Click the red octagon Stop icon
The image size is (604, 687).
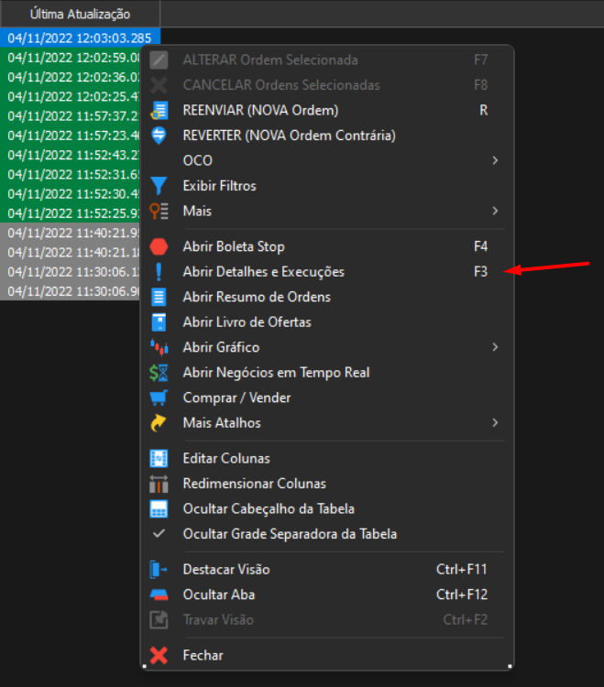tap(159, 246)
